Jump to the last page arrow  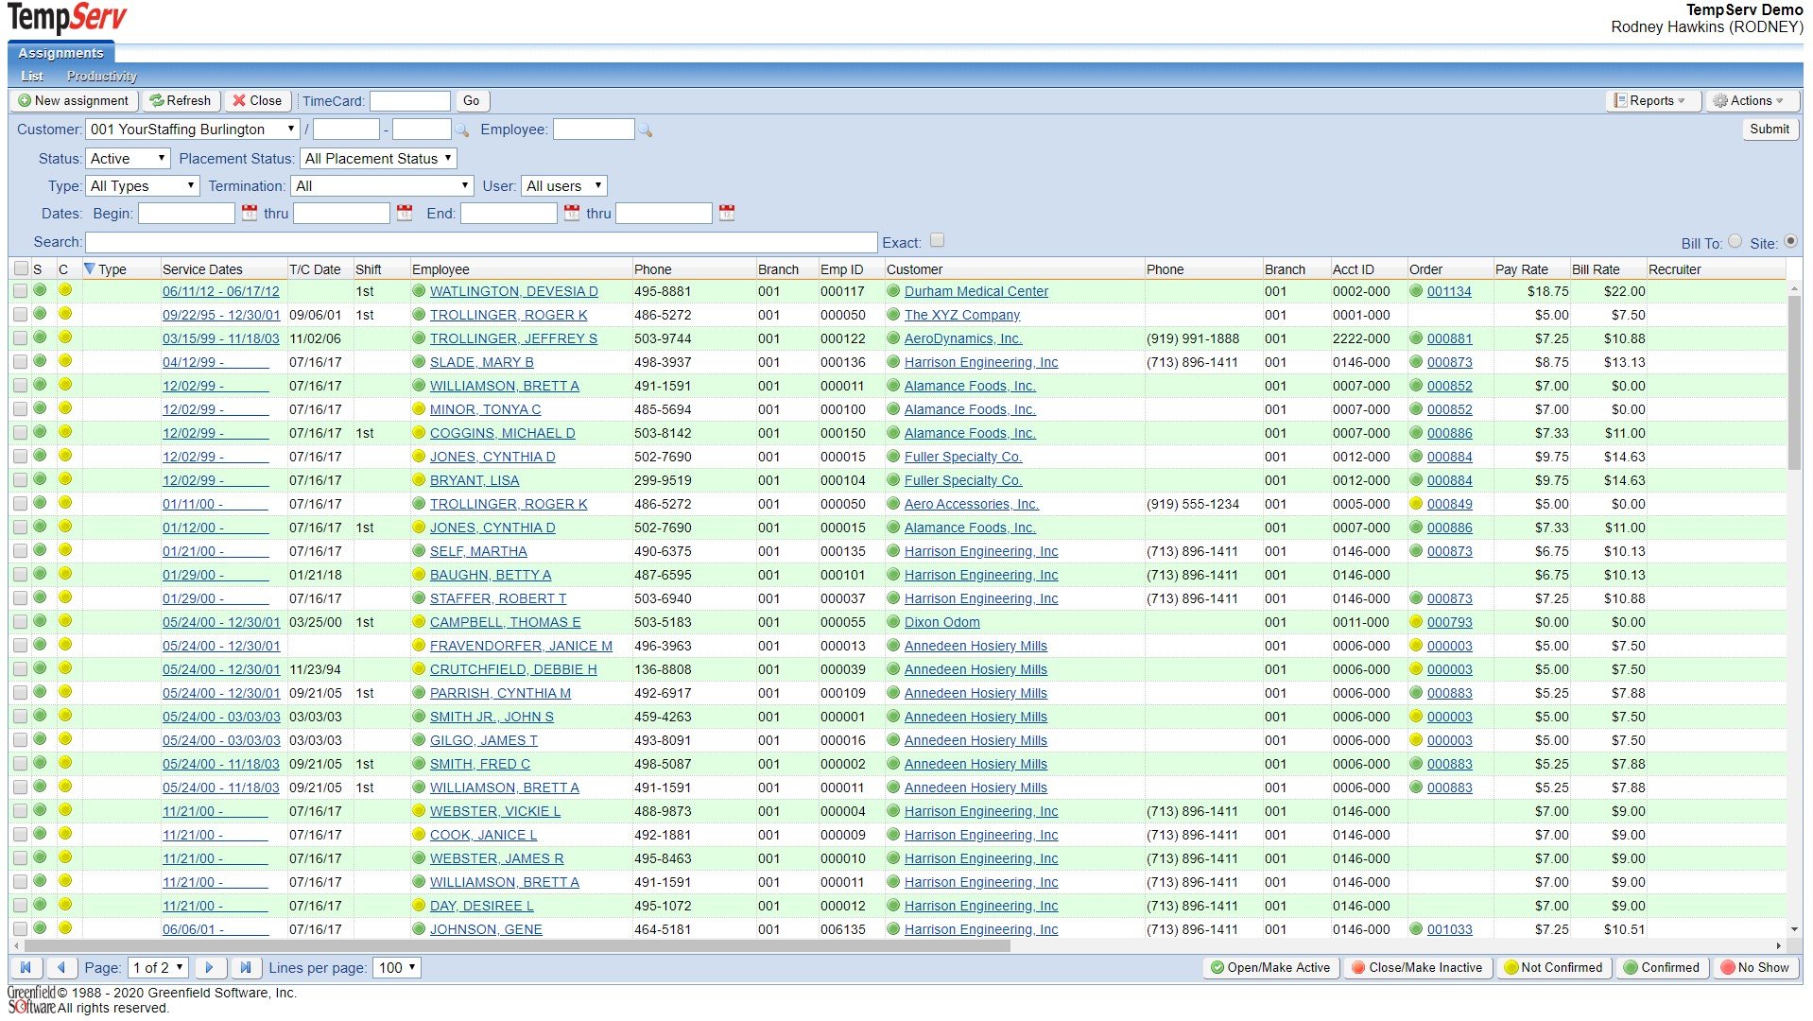(246, 968)
